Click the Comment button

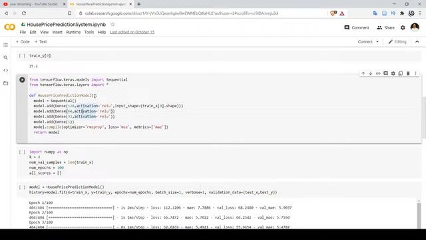pyautogui.click(x=357, y=27)
